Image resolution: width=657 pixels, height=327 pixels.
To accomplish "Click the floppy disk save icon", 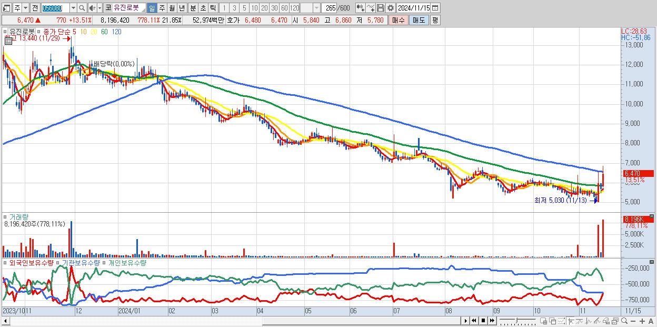I will click(x=381, y=8).
